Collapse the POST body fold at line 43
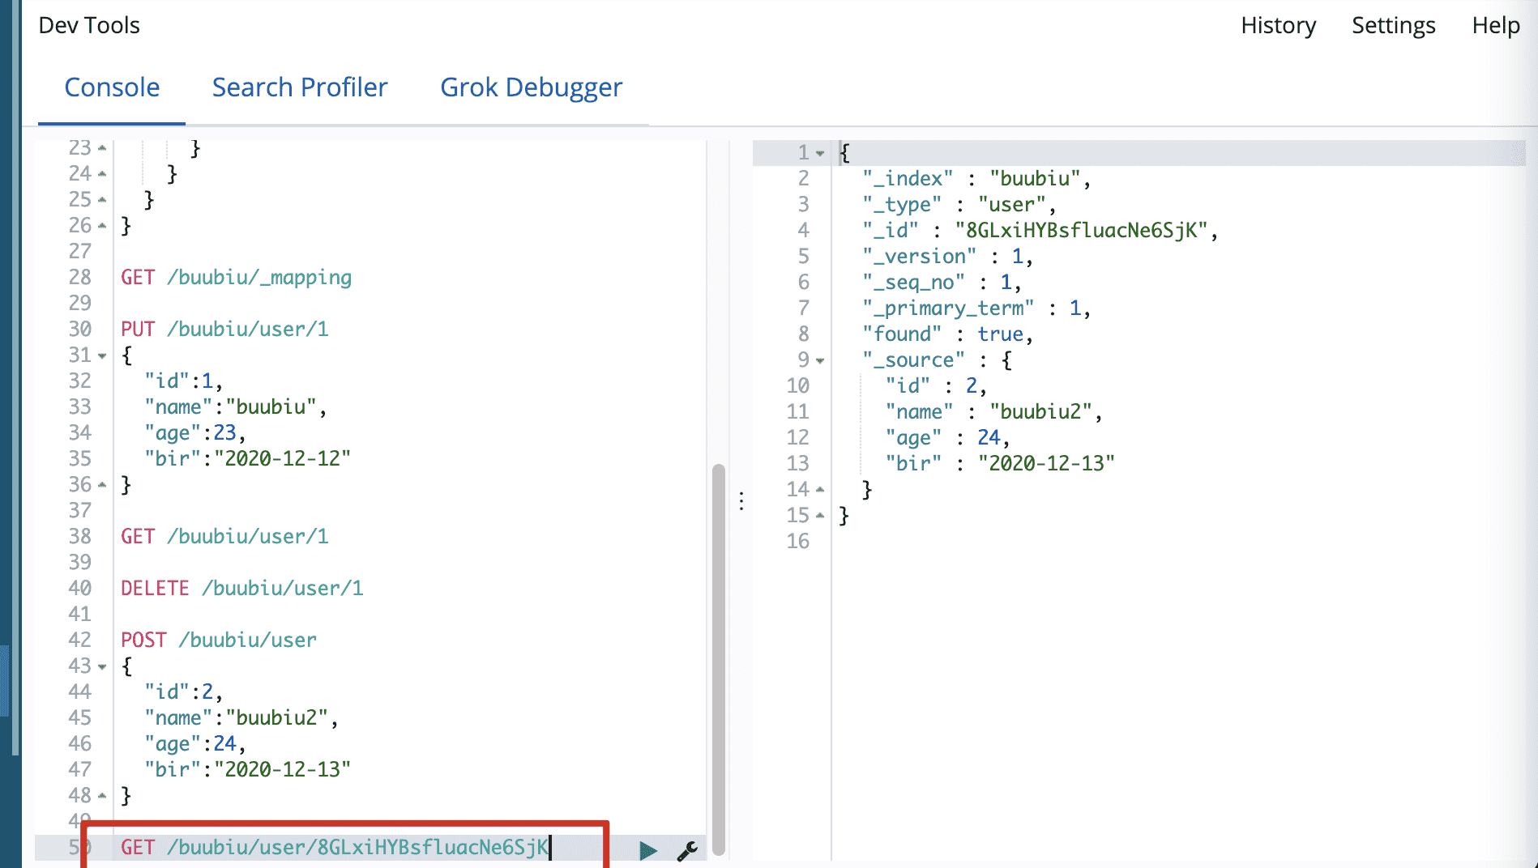Image resolution: width=1538 pixels, height=868 pixels. click(x=102, y=666)
